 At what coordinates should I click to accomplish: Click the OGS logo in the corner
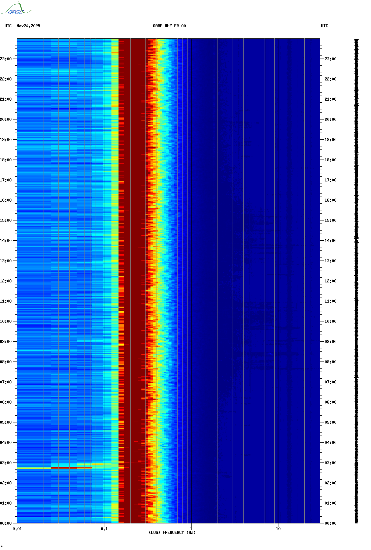15,9
